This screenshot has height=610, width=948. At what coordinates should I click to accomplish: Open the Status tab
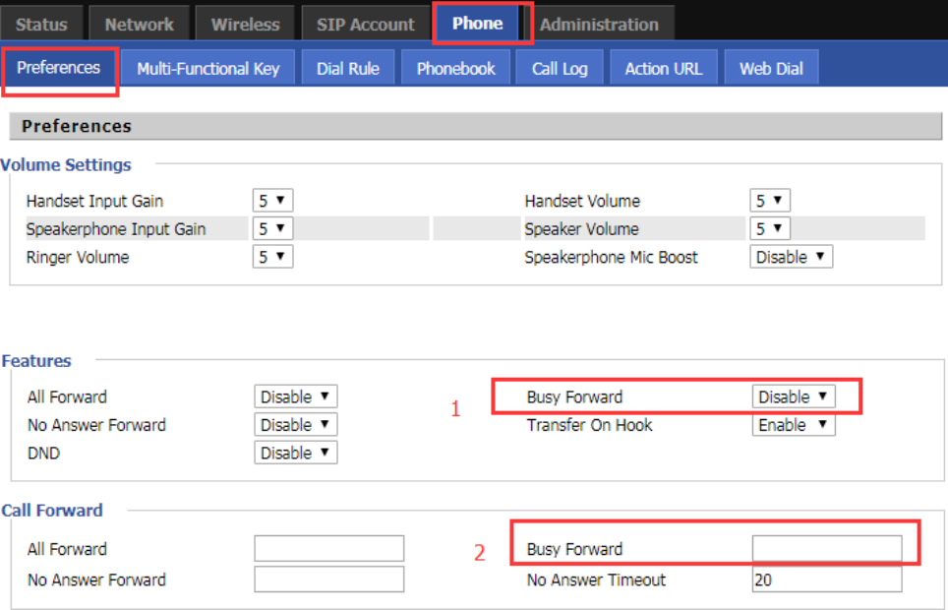coord(41,25)
